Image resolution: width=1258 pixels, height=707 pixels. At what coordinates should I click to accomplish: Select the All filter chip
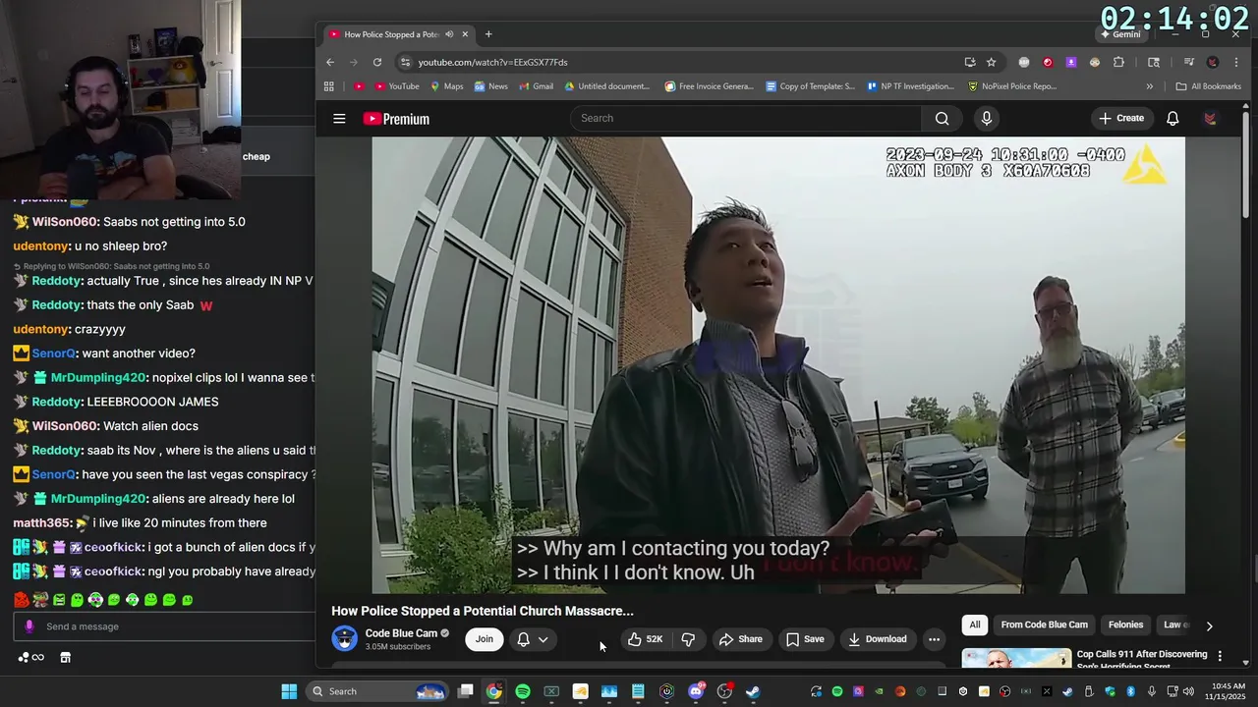(974, 625)
